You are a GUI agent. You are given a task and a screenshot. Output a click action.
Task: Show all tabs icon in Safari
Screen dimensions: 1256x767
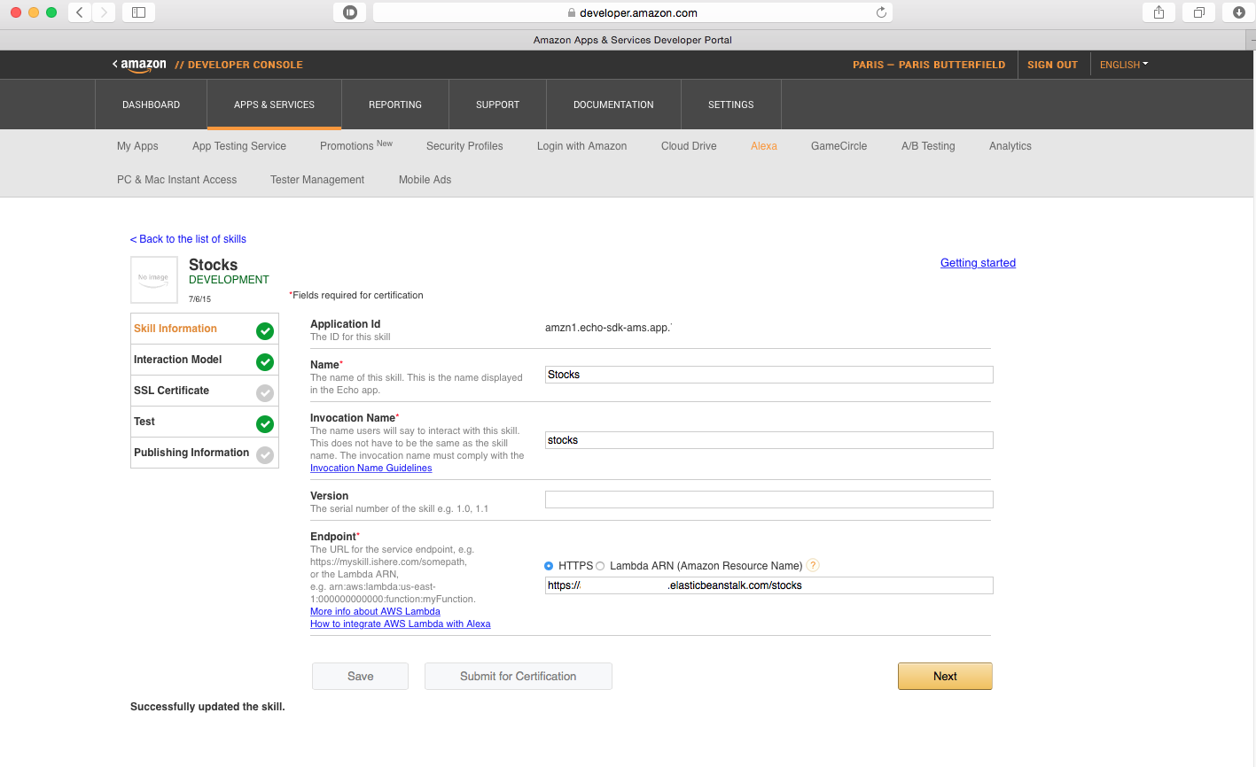(1198, 12)
